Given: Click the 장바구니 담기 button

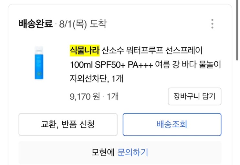Looking at the screenshot, I should (x=194, y=96).
